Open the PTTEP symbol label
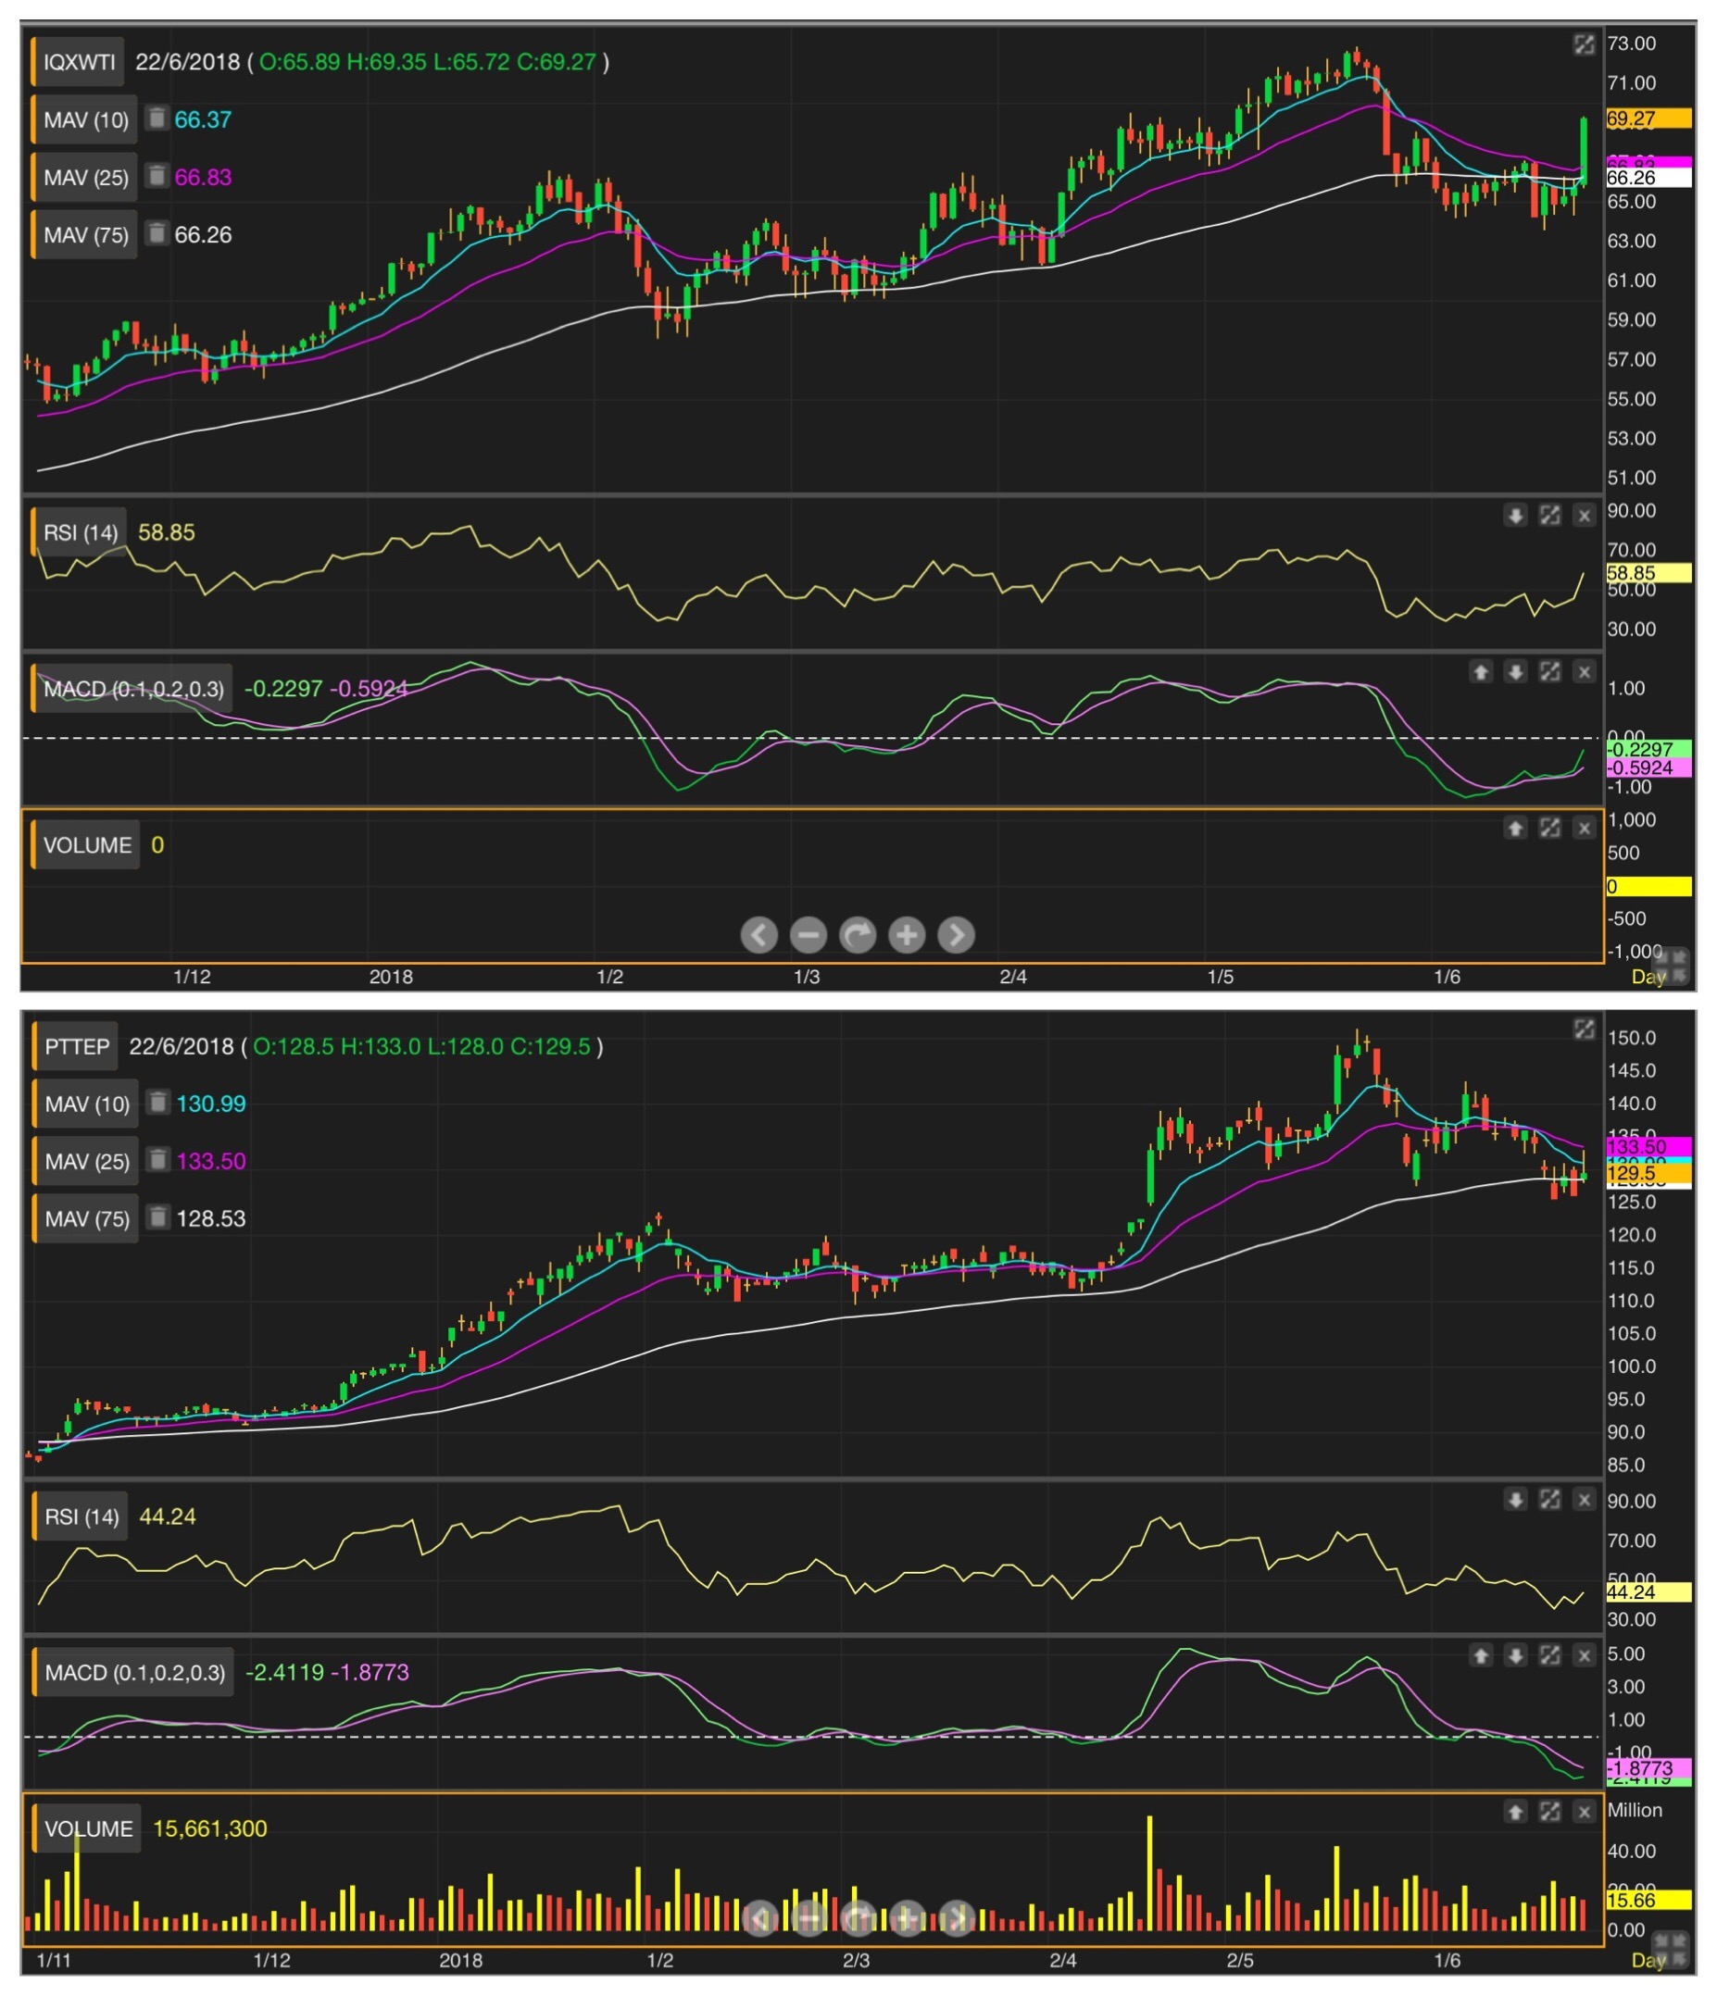This screenshot has width=1717, height=1996. point(75,1046)
